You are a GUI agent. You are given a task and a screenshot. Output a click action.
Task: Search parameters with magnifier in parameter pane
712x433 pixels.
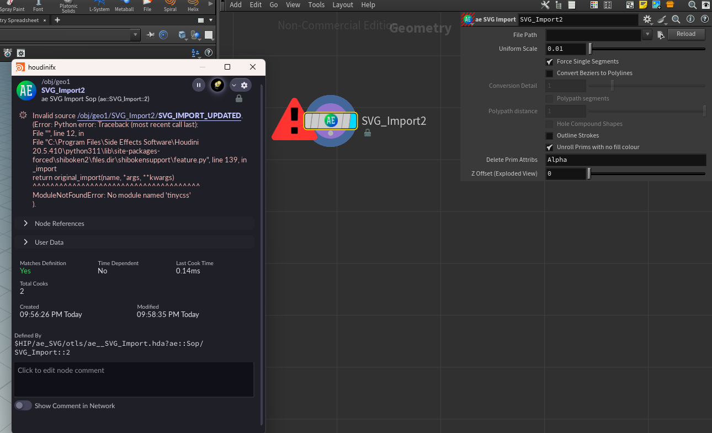click(x=676, y=19)
